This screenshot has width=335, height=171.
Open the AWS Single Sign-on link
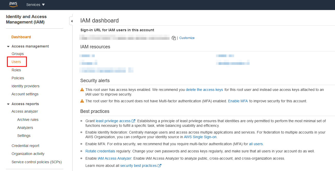tap(200, 137)
